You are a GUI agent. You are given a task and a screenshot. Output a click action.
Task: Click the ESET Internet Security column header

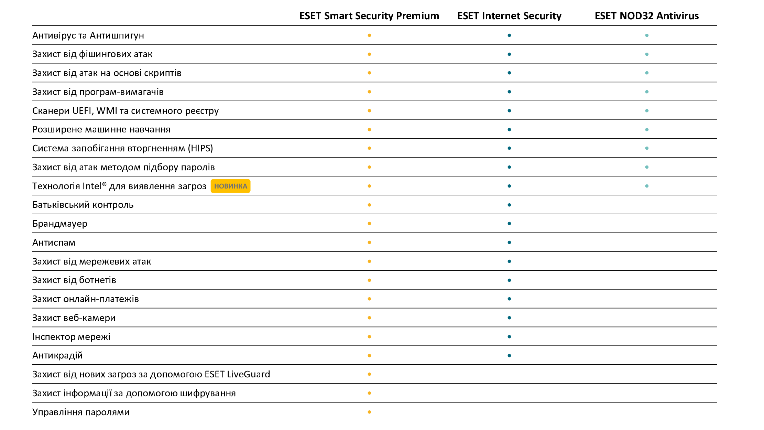coord(509,16)
